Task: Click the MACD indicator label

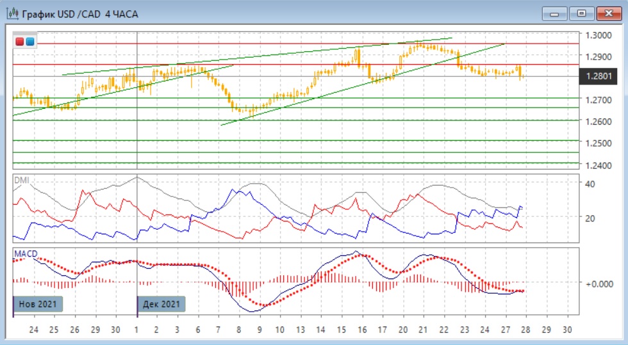Action: point(24,254)
